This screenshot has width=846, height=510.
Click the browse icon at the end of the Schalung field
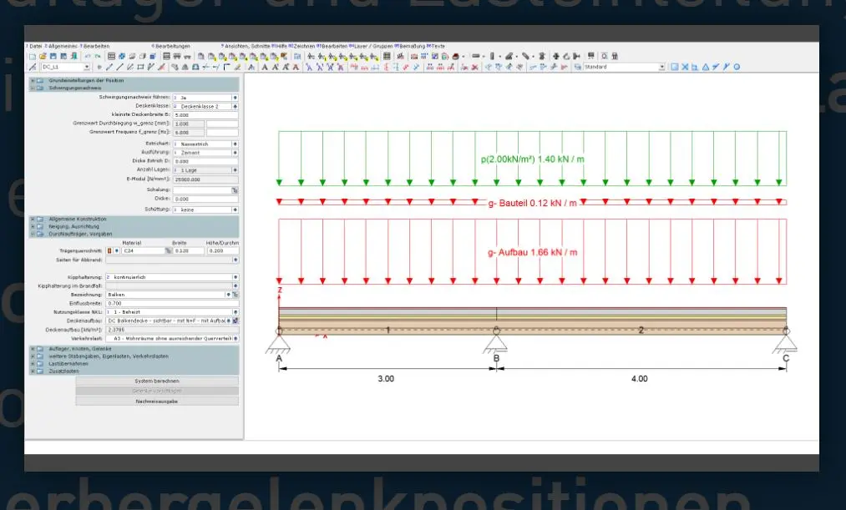[x=235, y=190]
